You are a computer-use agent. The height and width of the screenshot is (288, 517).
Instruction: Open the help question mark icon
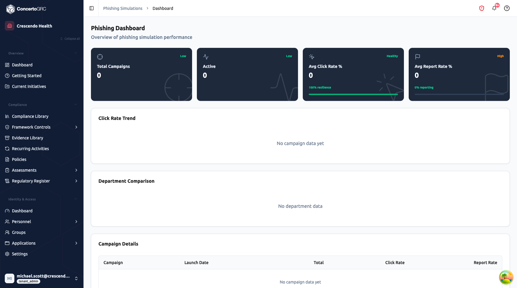point(507,8)
